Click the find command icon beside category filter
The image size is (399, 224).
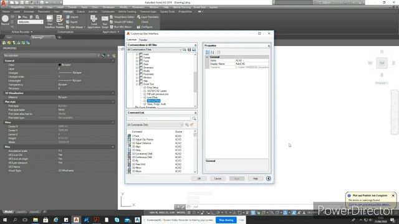coord(187,125)
